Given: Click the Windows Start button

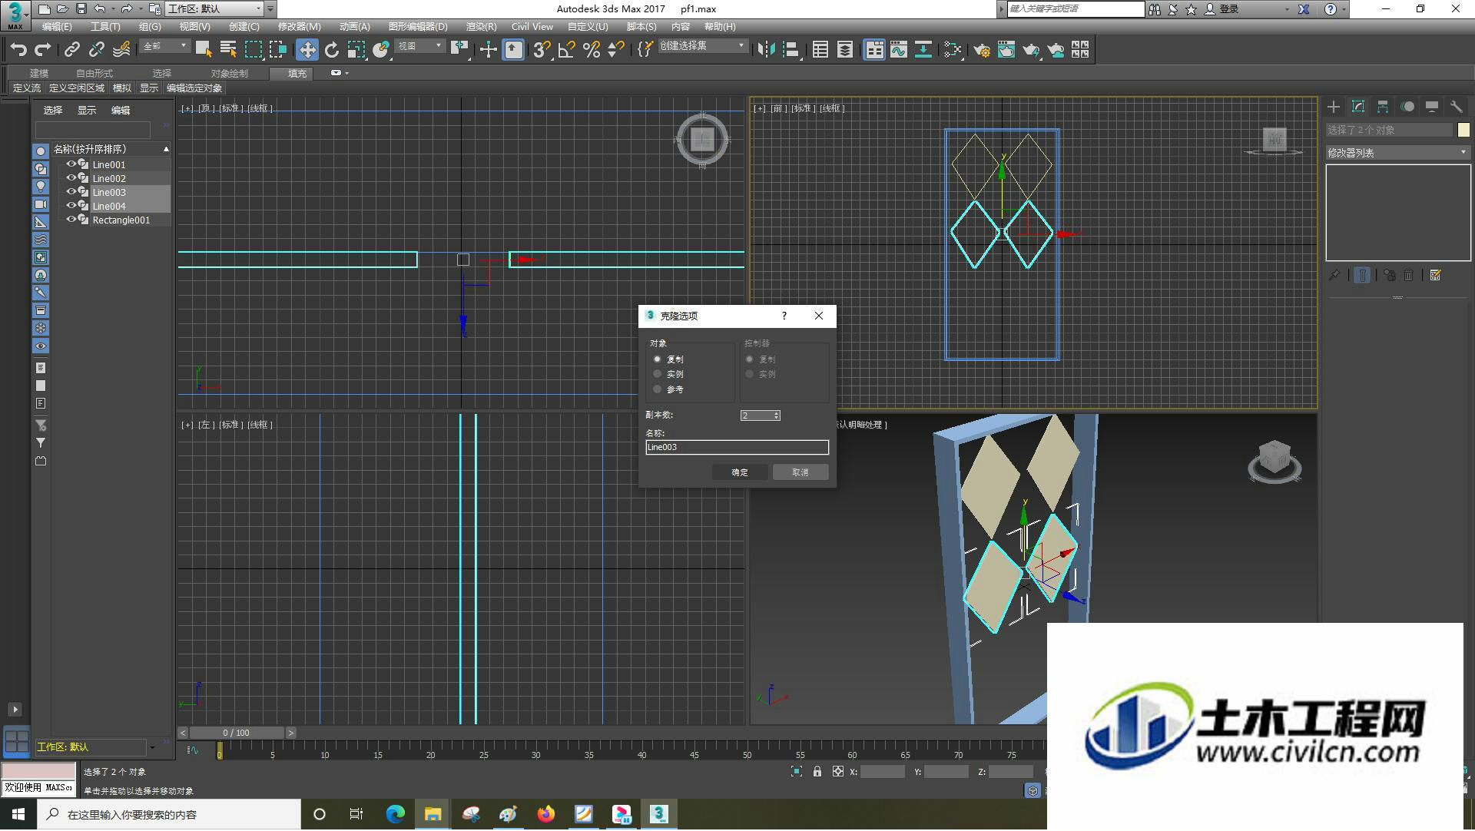Looking at the screenshot, I should [x=18, y=814].
